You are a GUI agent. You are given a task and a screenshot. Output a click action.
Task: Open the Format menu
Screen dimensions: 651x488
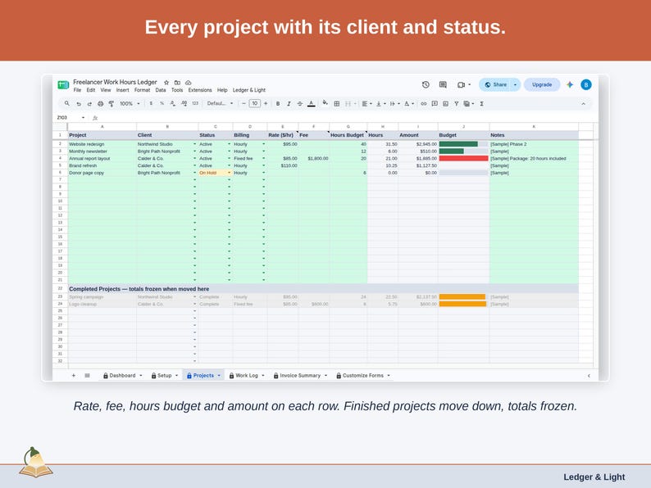click(x=142, y=90)
